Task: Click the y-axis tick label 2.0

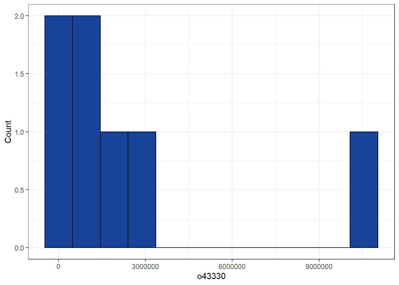Action: click(x=19, y=16)
